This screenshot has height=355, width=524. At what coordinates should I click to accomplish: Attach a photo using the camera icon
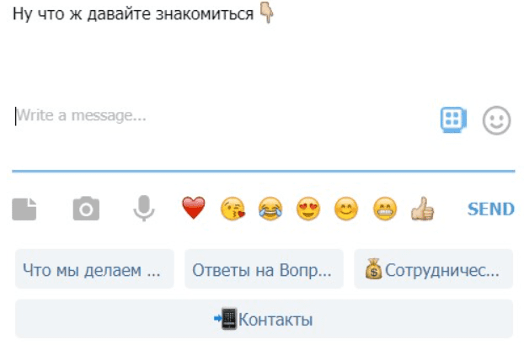click(x=86, y=209)
